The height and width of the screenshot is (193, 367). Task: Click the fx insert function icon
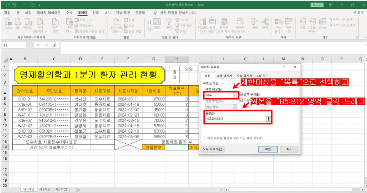click(55, 45)
